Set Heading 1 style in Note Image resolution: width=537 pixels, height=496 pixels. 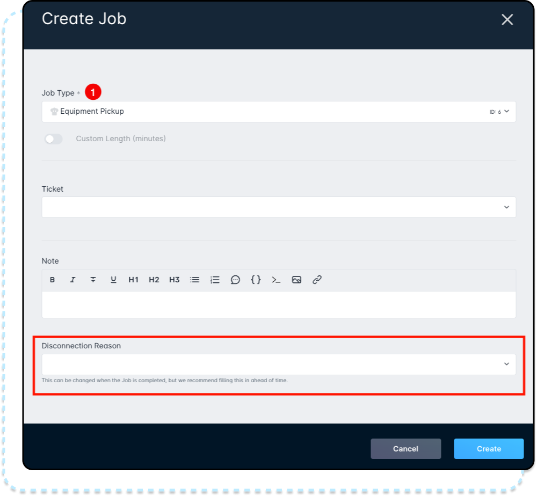click(134, 280)
